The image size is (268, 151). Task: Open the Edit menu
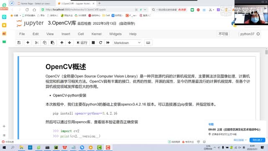(x=36, y=34)
